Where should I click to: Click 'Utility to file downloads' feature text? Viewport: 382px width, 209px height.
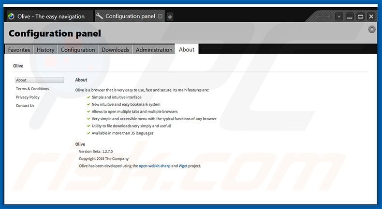[131, 126]
